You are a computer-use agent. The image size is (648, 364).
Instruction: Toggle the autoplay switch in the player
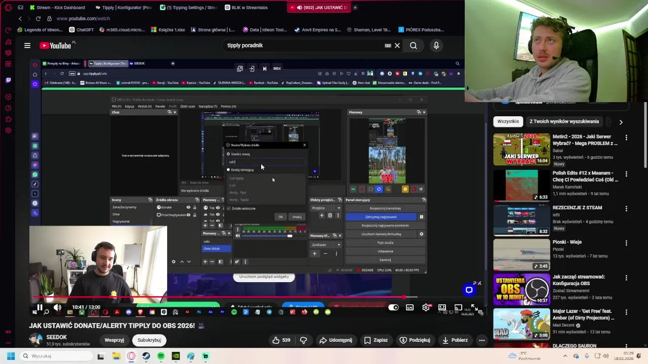[x=394, y=307]
